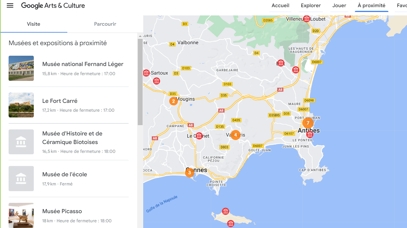The width and height of the screenshot is (407, 228).
Task: Click "17,2 km · Heure de fermeture : 17:00"
Action: point(78,110)
